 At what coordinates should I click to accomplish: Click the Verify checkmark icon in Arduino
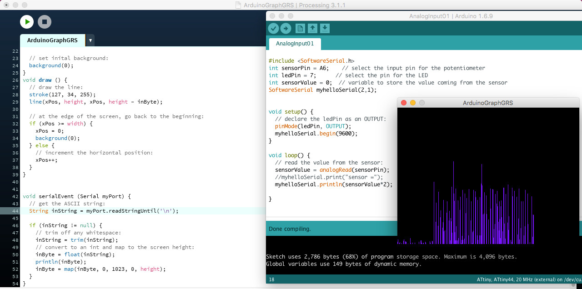coord(273,29)
